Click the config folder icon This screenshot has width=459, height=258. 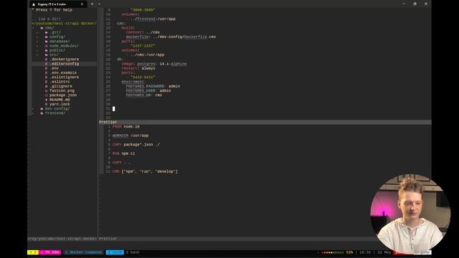point(46,37)
